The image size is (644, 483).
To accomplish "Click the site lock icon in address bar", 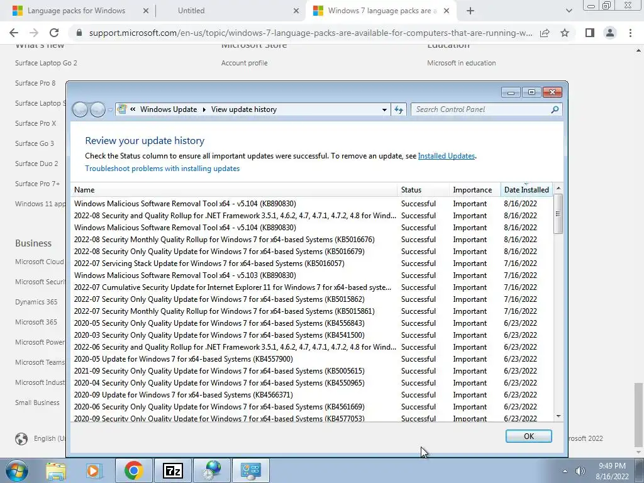I will [x=79, y=33].
